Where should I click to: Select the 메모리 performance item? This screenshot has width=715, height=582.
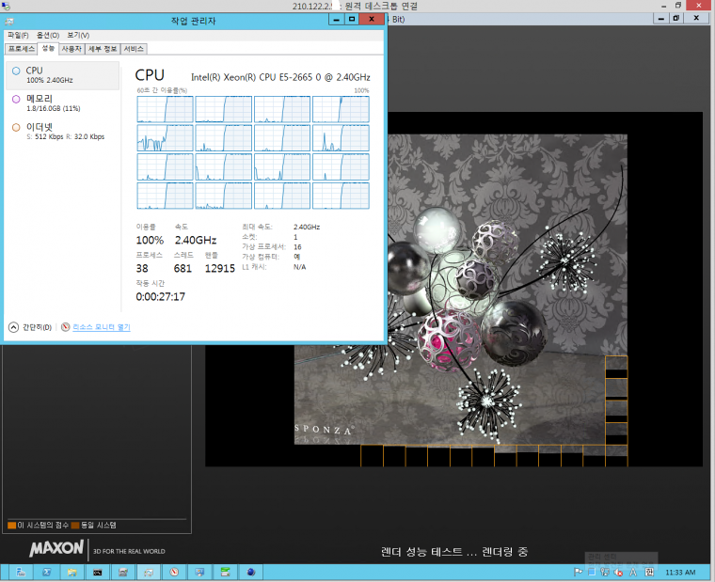click(x=62, y=103)
